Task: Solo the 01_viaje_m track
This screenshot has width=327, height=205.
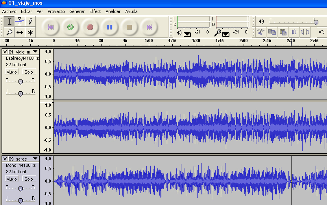Action: point(28,72)
